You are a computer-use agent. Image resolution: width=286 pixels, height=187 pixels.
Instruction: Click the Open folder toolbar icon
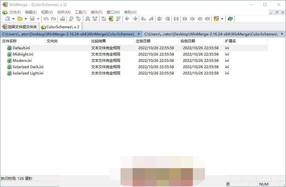[20, 19]
